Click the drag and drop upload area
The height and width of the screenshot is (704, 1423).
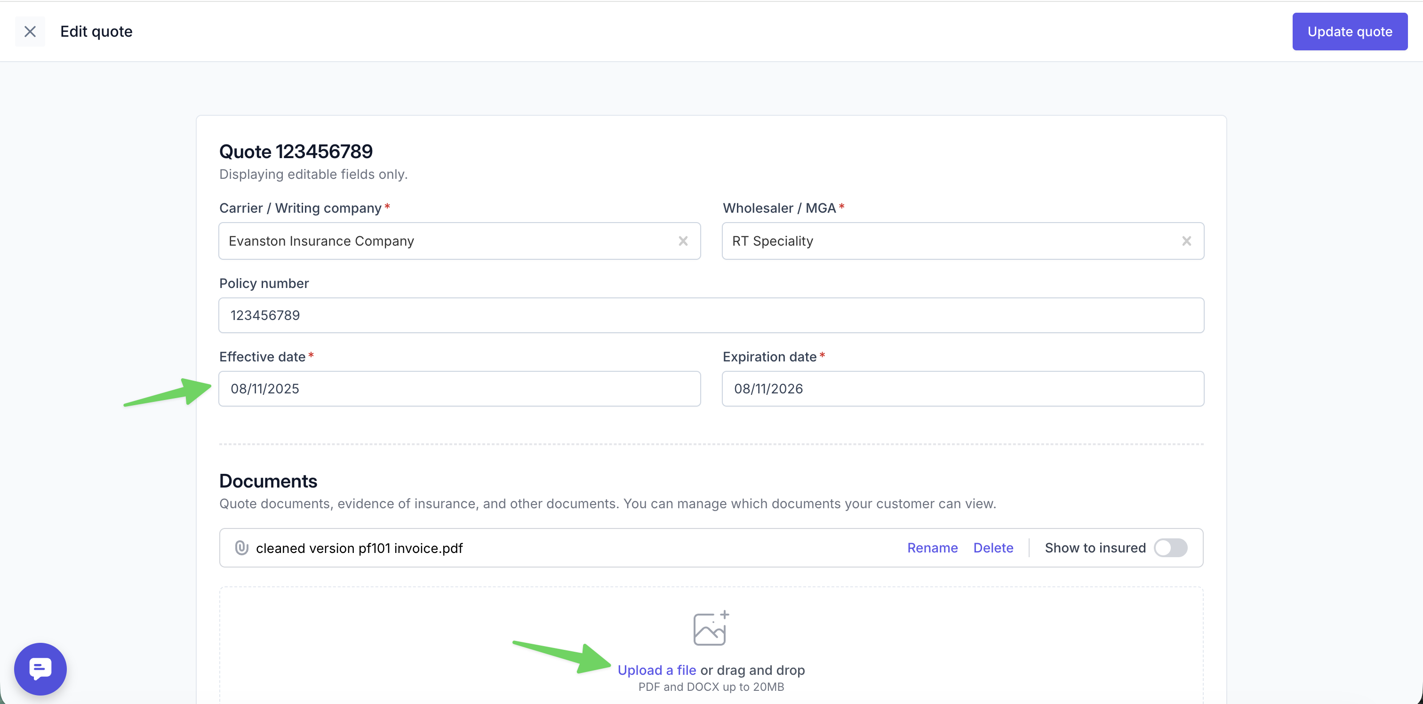tap(711, 646)
